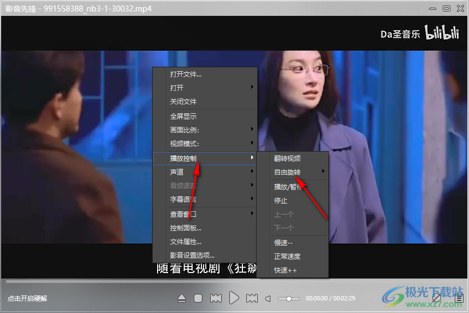The height and width of the screenshot is (313, 469).
Task: Select 翻转视频 in the playback submenu
Action: 287,159
